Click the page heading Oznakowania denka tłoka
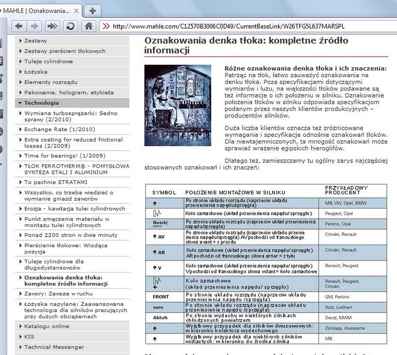This screenshot has width=397, height=355. [246, 45]
